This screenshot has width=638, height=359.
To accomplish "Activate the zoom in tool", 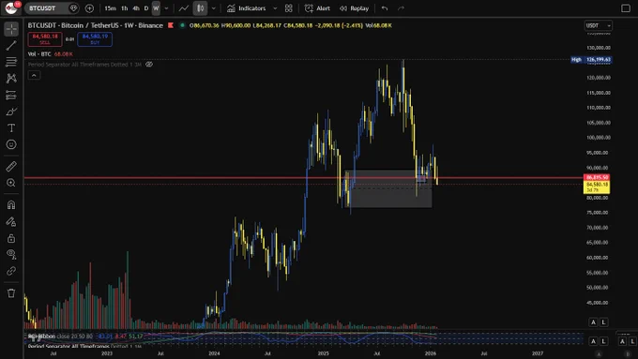I will click(11, 183).
